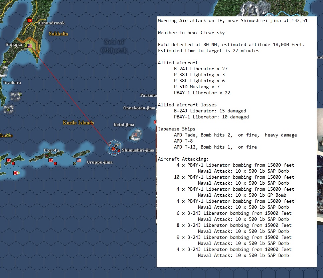Image resolution: width=323 pixels, height=278 pixels.
Task: Select the Japanese flag on the island west of Etorofu
Action: pyautogui.click(x=9, y=160)
